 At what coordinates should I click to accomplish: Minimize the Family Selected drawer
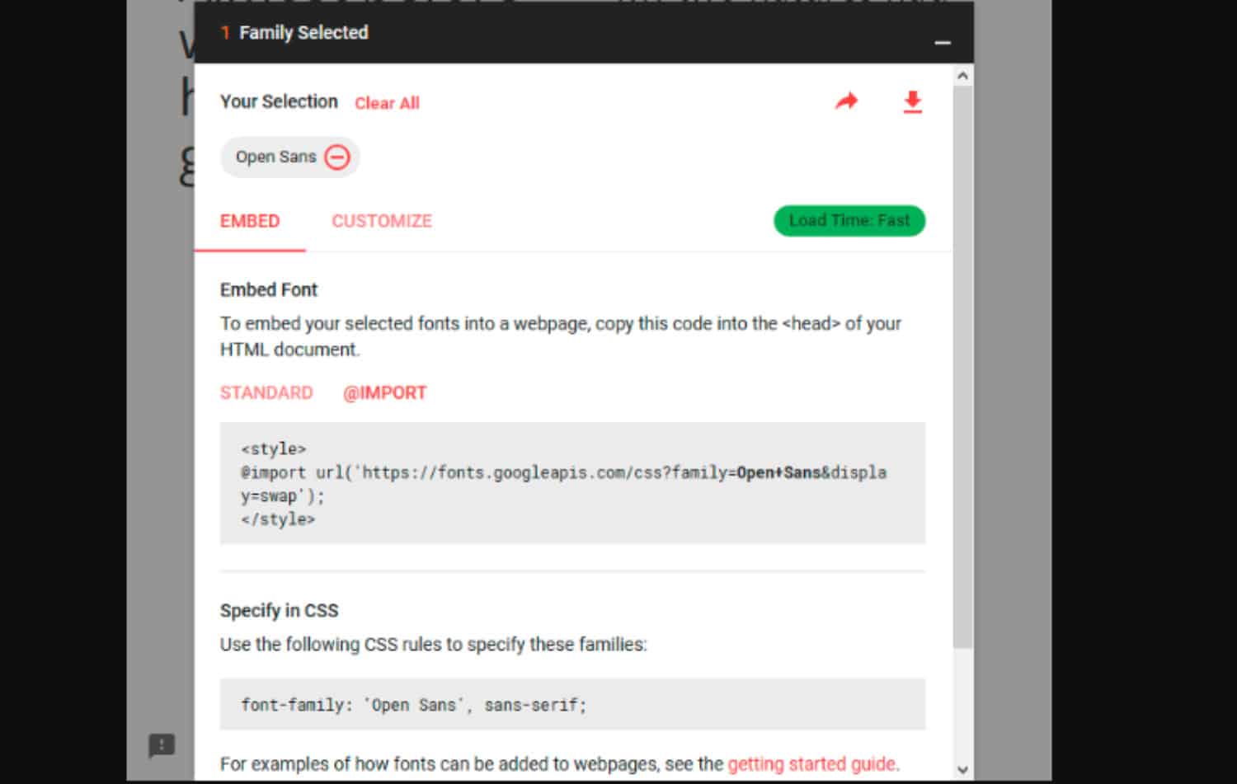(x=943, y=41)
